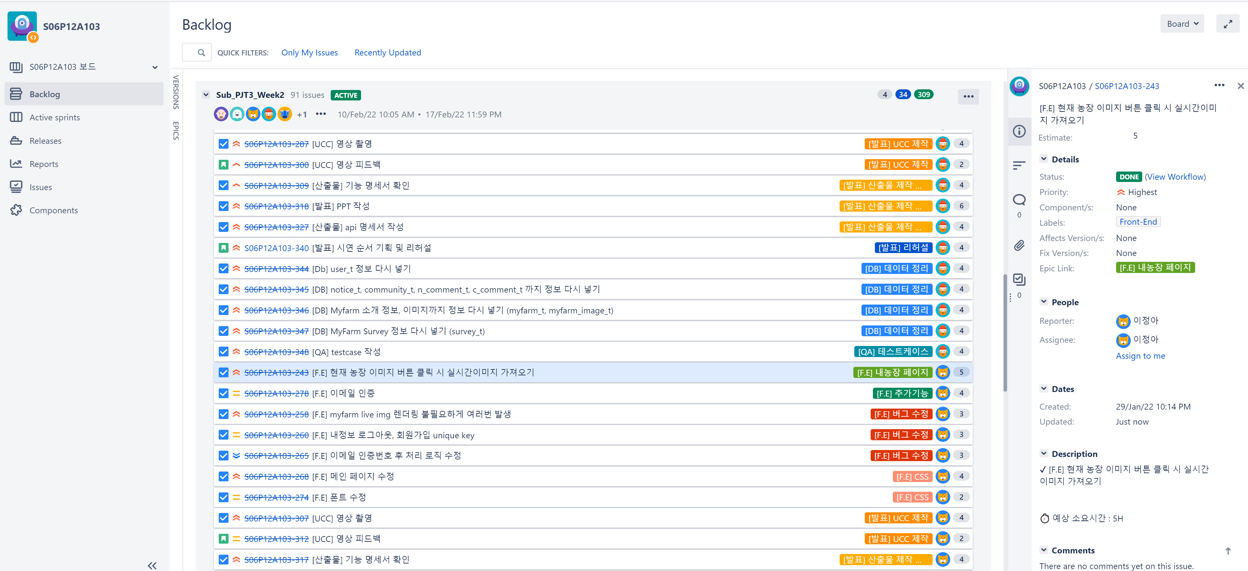Jump to description section icon

[1019, 165]
